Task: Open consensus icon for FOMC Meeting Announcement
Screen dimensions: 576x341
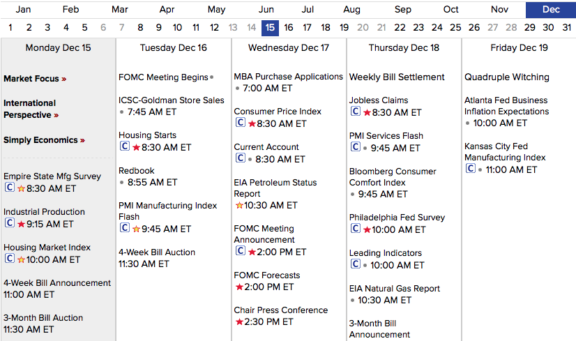Action: (x=241, y=250)
